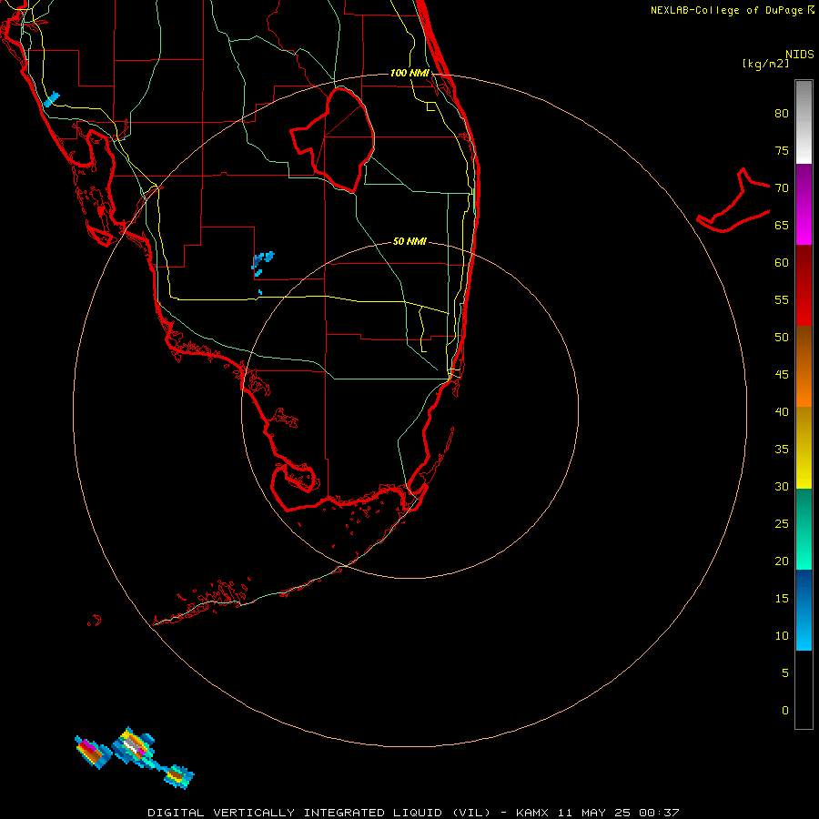
Task: Select the 35 value on the VIL scale
Action: coord(782,450)
